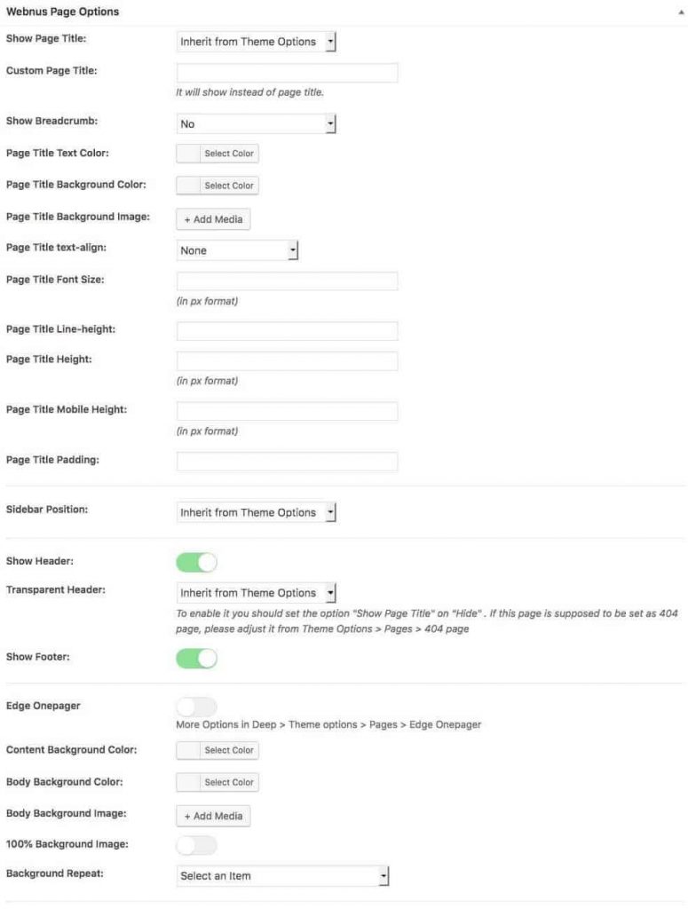The width and height of the screenshot is (688, 909).
Task: Click the Page Title Mobile Height field
Action: (x=287, y=411)
